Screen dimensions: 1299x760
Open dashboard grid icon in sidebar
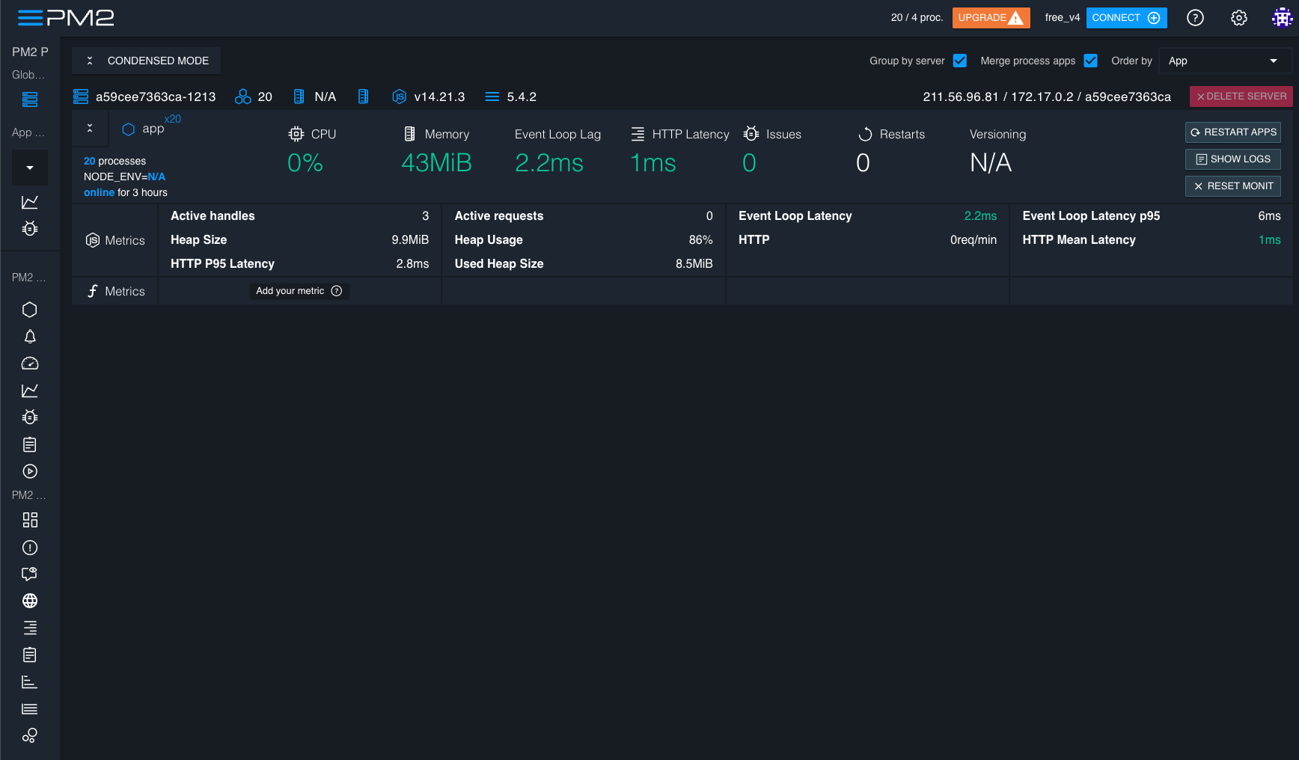30,520
